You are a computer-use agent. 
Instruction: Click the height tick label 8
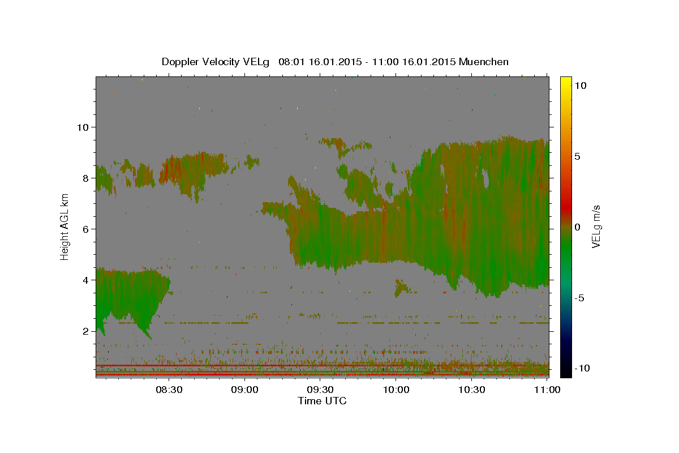[x=85, y=178]
